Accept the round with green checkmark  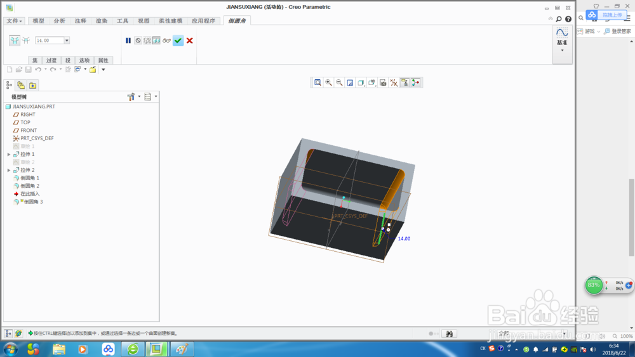coord(178,41)
